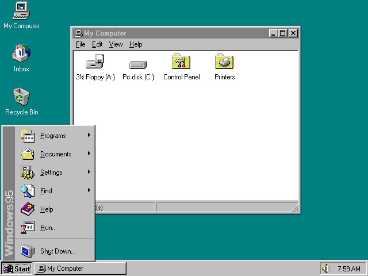
Task: Click the My Computer desktop icon
Action: click(21, 11)
